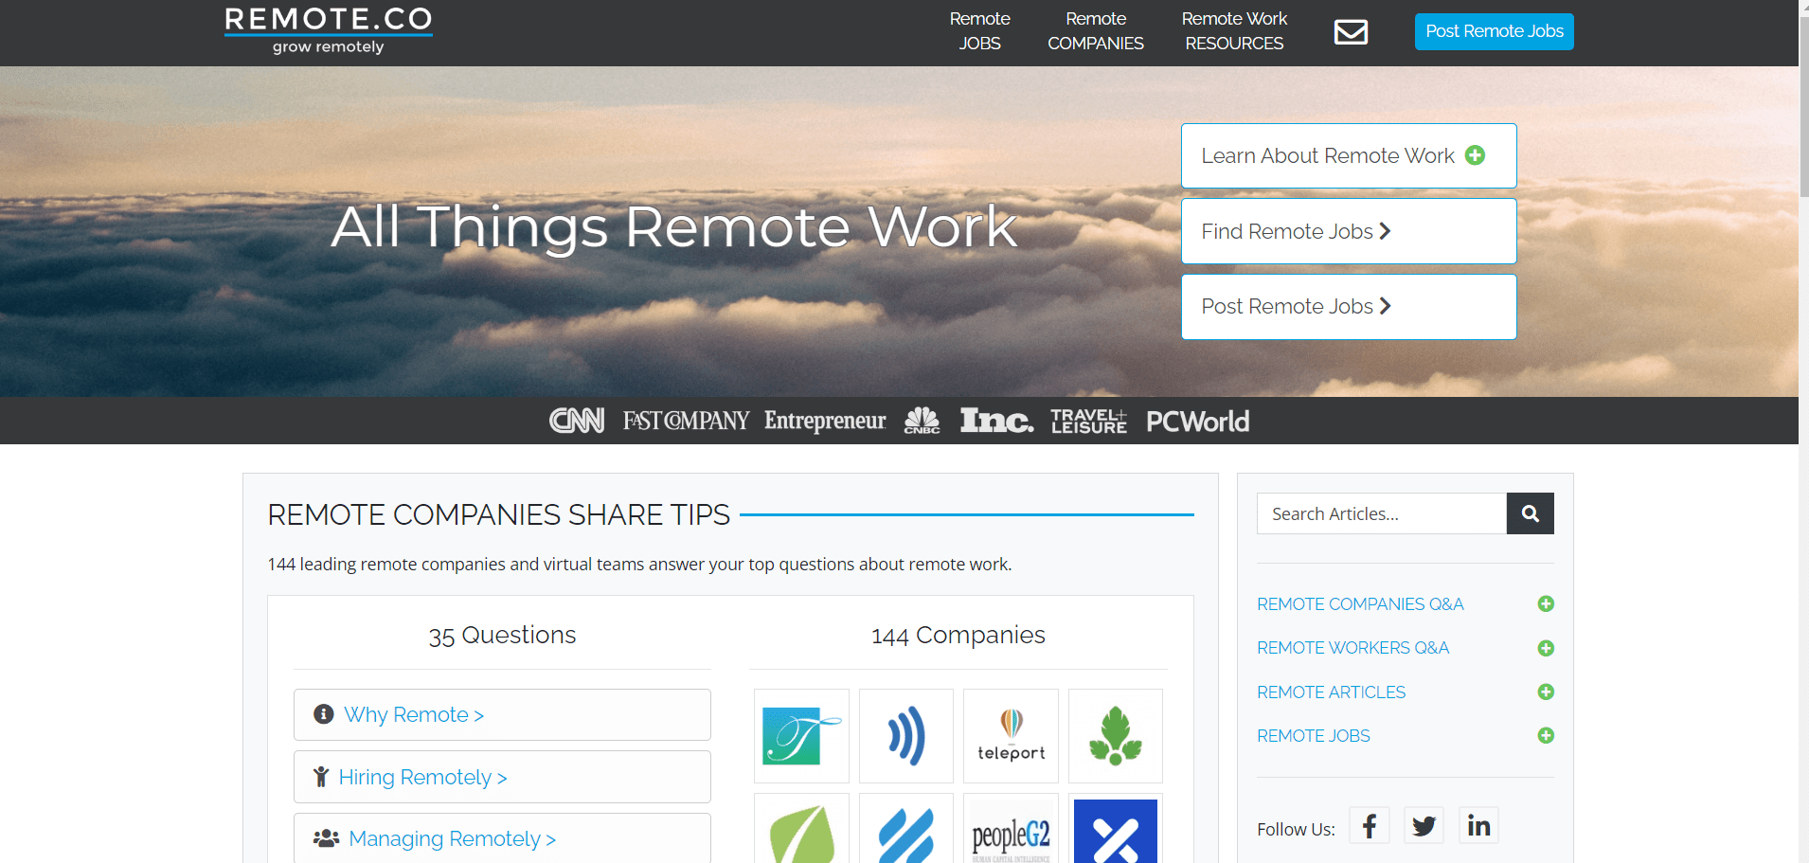This screenshot has height=863, width=1809.
Task: Open the Facebook follow icon
Action: click(1370, 826)
